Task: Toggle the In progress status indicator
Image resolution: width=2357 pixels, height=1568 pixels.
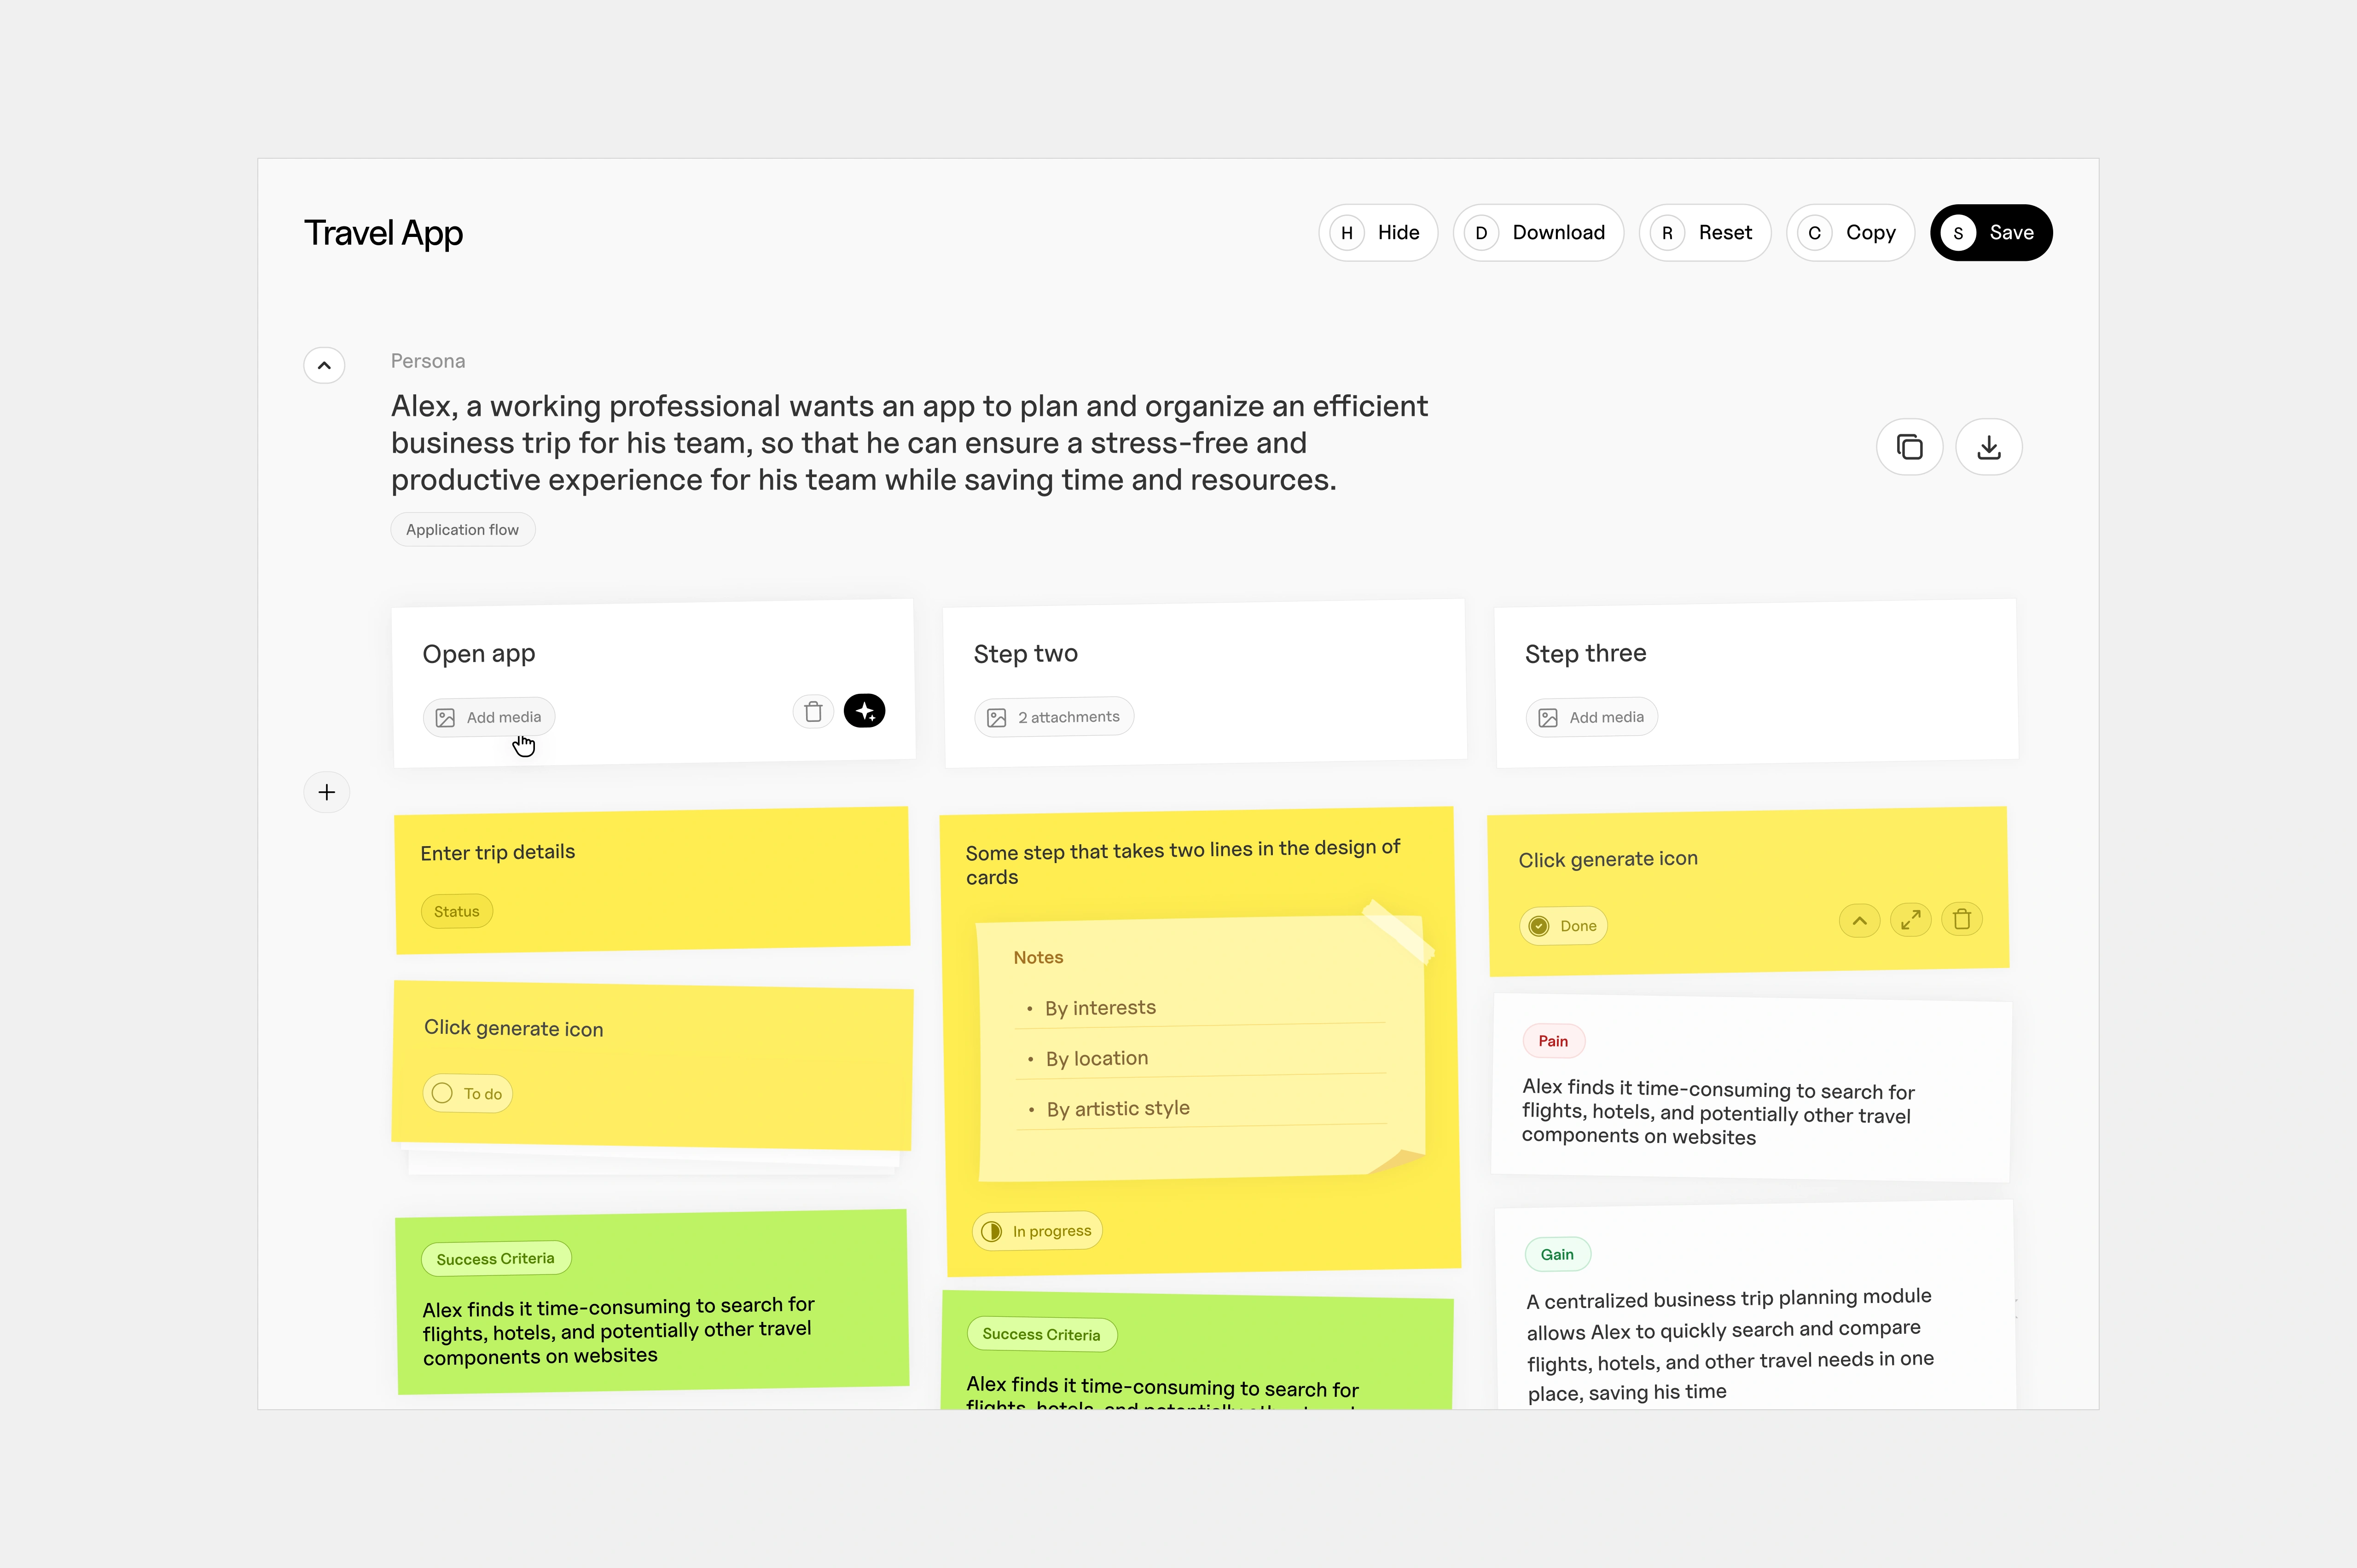Action: point(992,1231)
